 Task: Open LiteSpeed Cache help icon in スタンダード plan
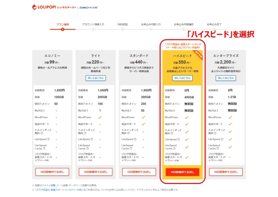point(131,148)
